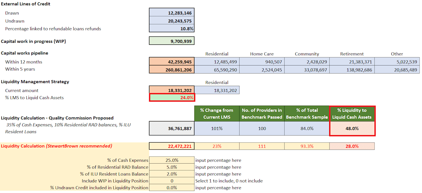Click the Liquidity Management Strategy current amount cell
This screenshot has width=422, height=193.
(x=172, y=90)
